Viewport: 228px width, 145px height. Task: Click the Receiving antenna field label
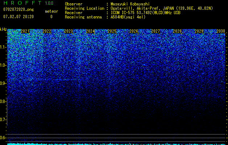tap(83, 17)
